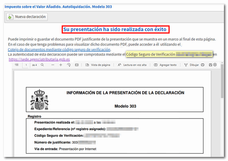228x161 pixels.
Task: Click the Registro section label
Action: click(35, 116)
